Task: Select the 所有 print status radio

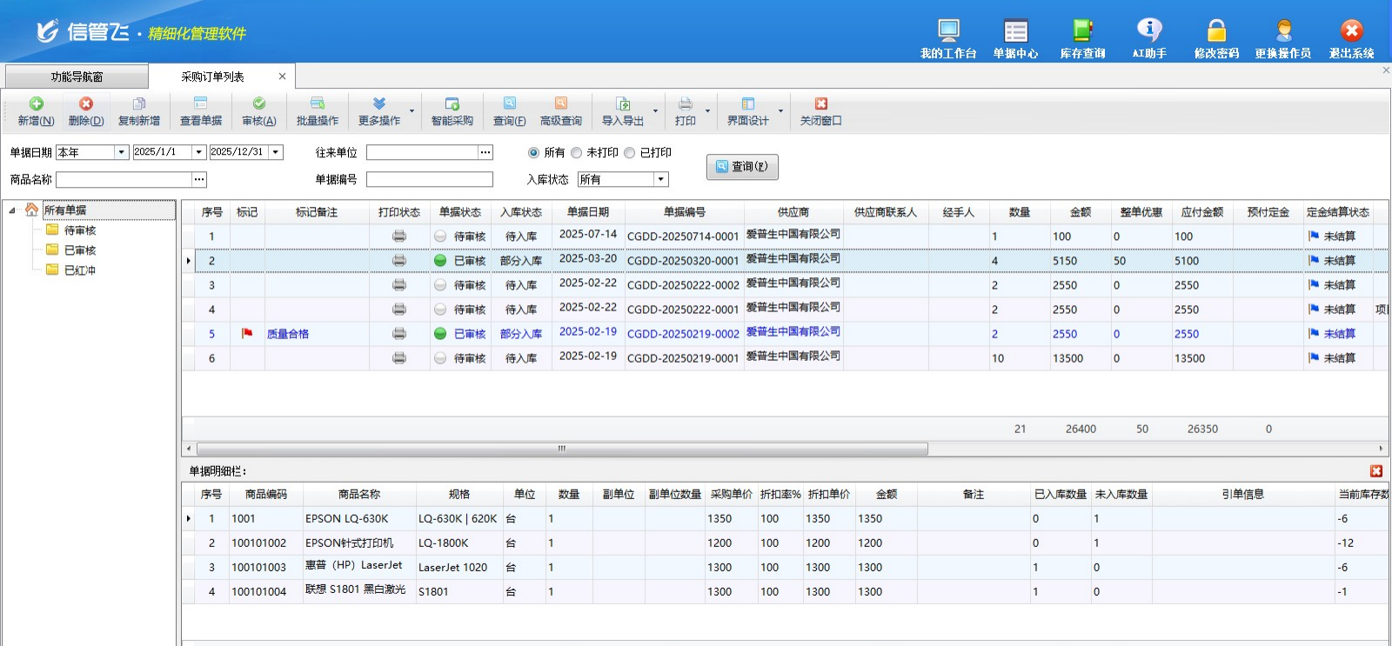Action: point(533,153)
